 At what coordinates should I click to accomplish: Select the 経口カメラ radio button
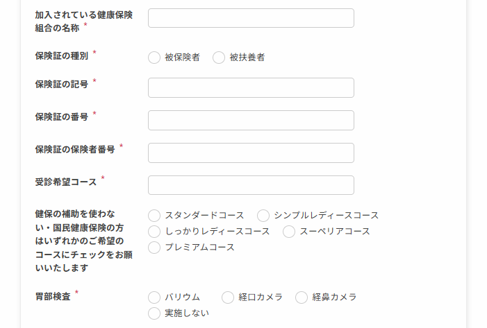click(228, 297)
